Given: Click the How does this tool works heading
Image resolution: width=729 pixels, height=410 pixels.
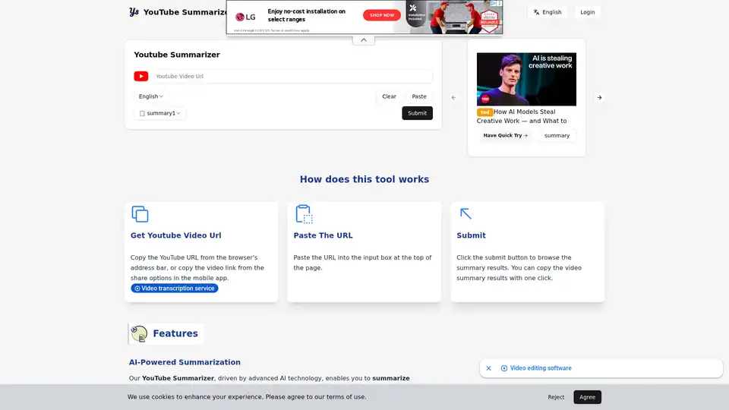Looking at the screenshot, I should (x=364, y=179).
